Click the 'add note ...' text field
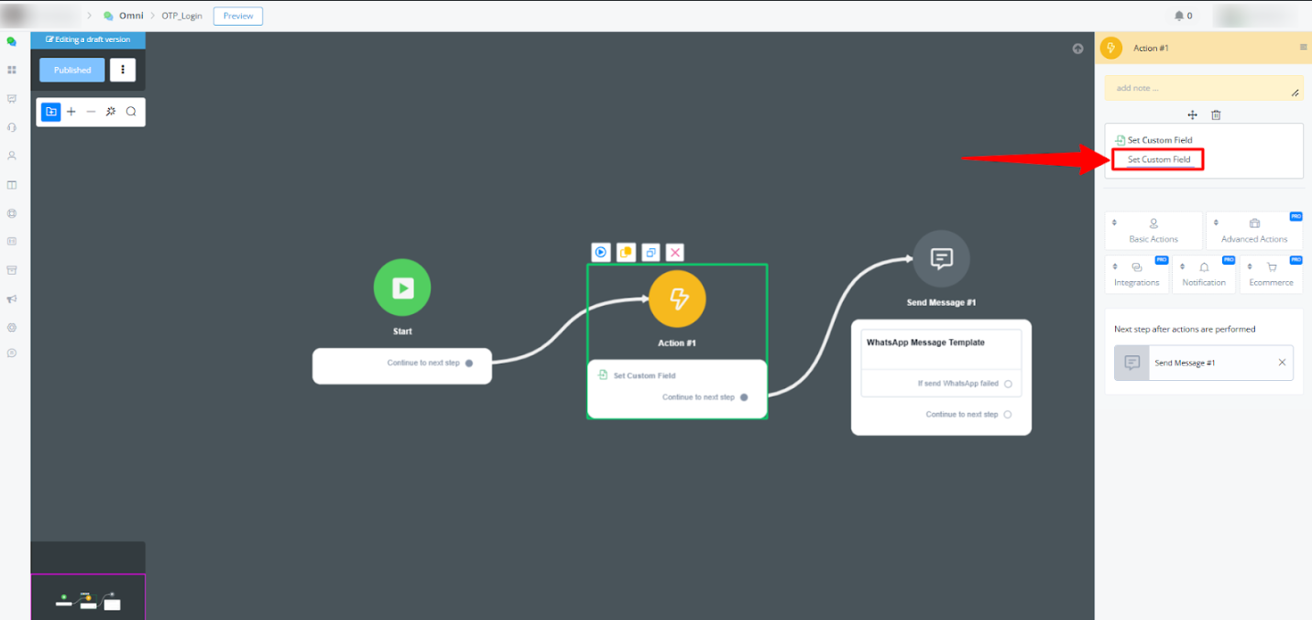This screenshot has height=620, width=1312. pyautogui.click(x=1200, y=88)
